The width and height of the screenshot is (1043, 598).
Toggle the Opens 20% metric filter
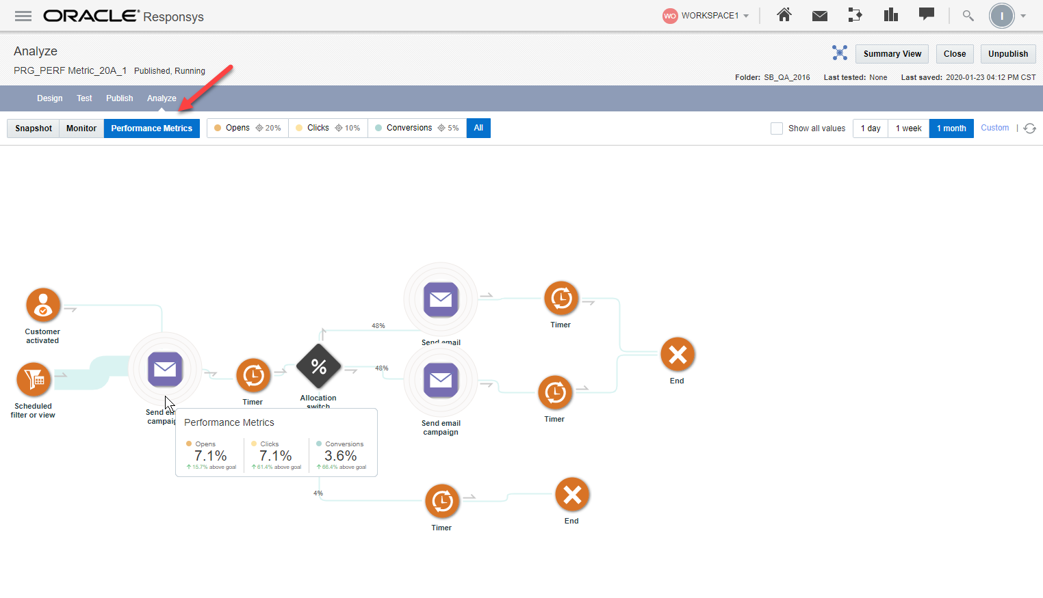point(246,128)
